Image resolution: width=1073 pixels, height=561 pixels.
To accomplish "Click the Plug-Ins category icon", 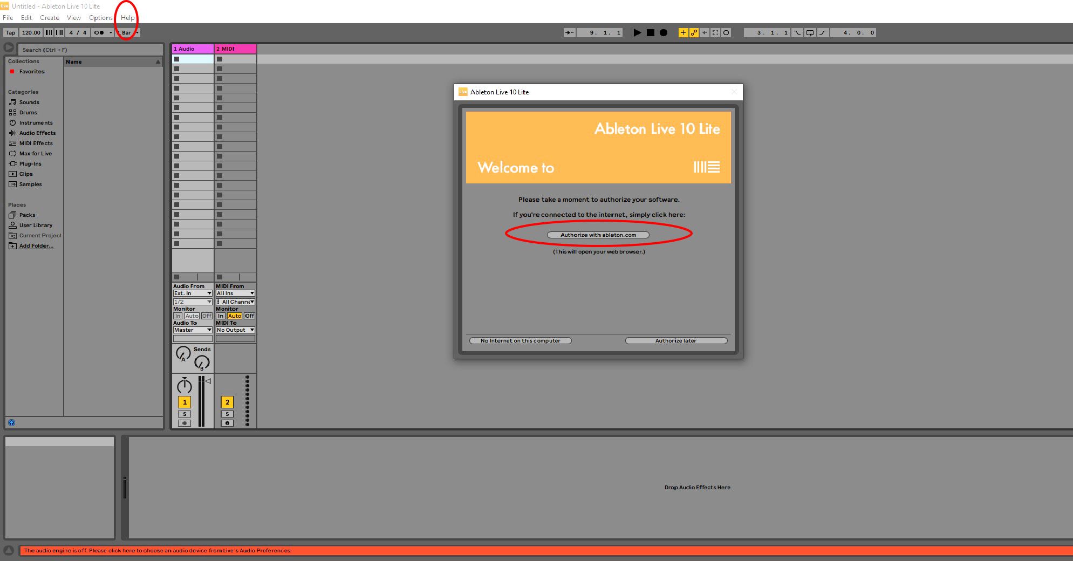I will [x=12, y=164].
